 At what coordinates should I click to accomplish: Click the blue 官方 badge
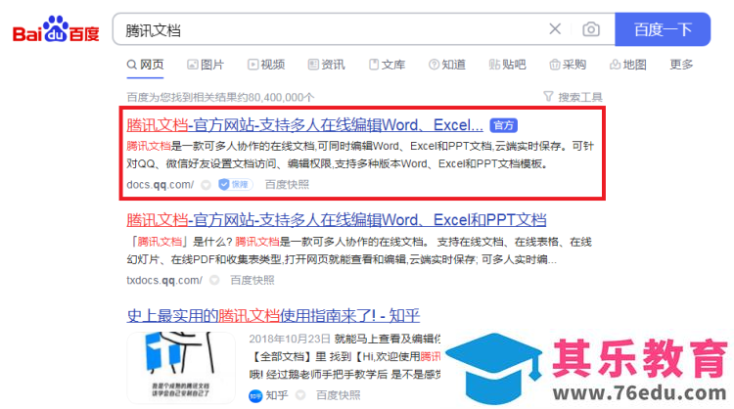pos(504,125)
